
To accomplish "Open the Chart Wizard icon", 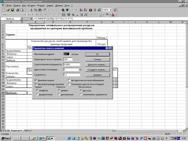I will click(x=91, y=10).
